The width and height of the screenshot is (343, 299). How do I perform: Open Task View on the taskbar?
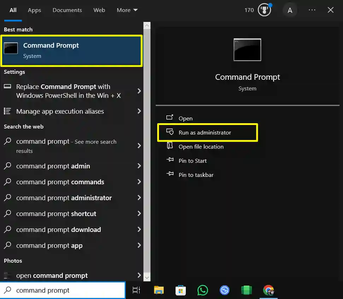tap(136, 290)
